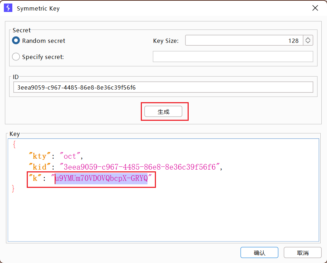This screenshot has width=327, height=263.
Task: Click the highlighted "k" value in the JSON
Action: (x=101, y=178)
